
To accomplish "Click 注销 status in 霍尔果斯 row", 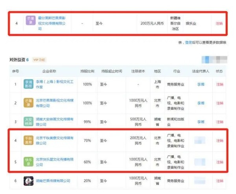I will [219, 23].
